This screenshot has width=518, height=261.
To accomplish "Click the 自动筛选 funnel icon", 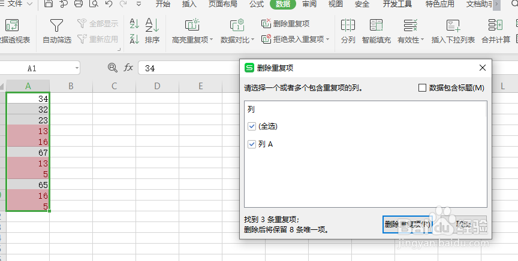I will pos(56,25).
